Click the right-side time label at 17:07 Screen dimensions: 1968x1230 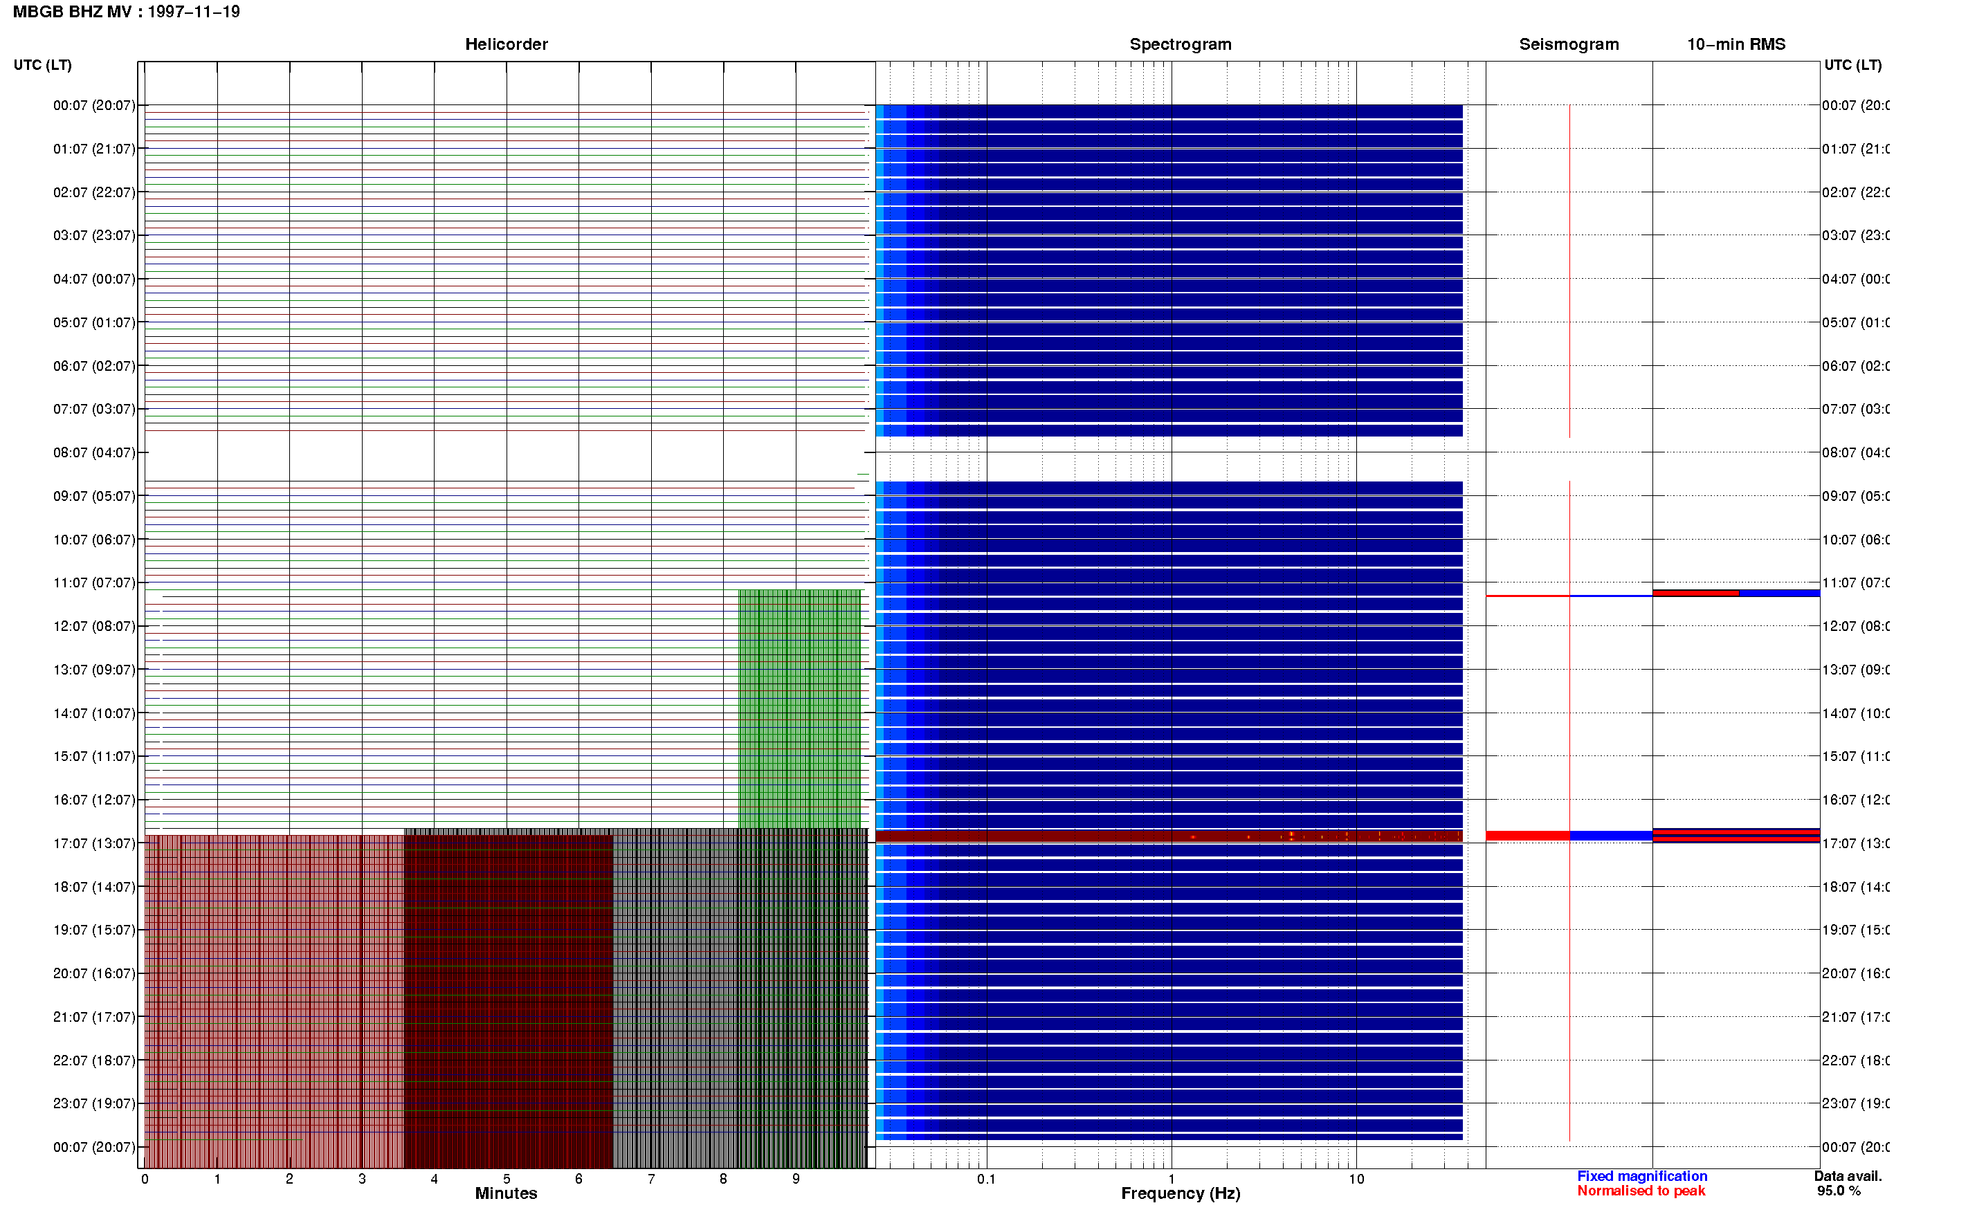pyautogui.click(x=1855, y=843)
